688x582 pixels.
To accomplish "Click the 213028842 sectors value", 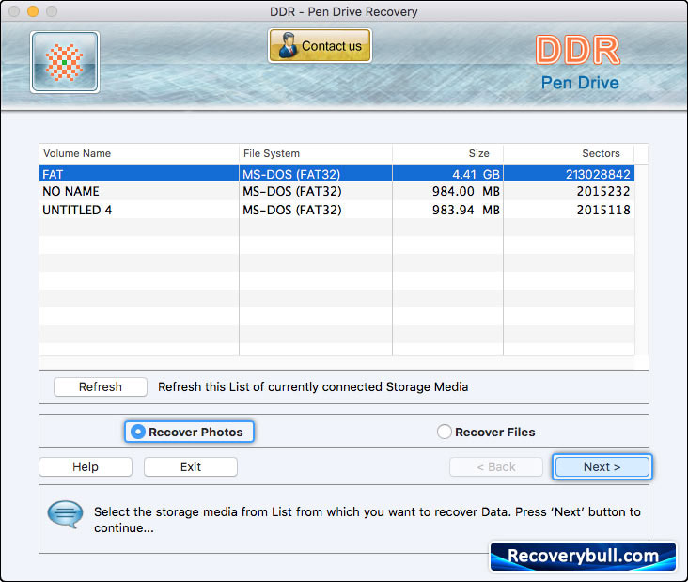I will 598,174.
